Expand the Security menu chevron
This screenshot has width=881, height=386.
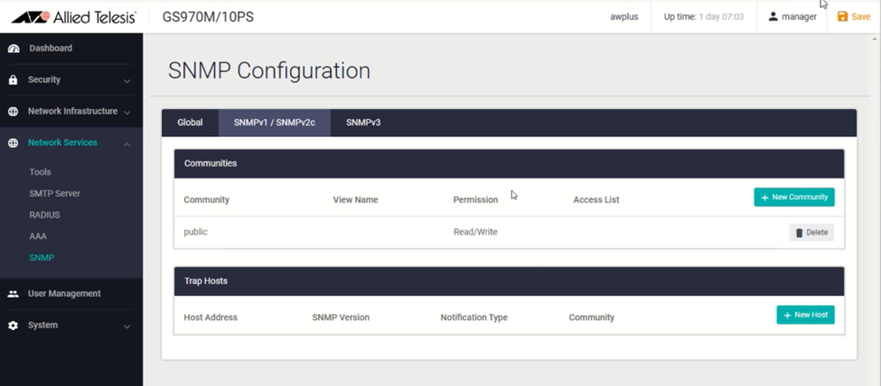point(127,81)
